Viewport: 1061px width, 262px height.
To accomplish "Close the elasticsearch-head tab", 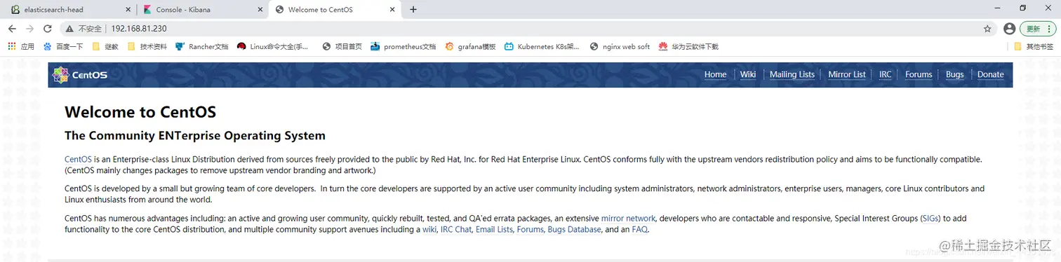I will click(127, 10).
